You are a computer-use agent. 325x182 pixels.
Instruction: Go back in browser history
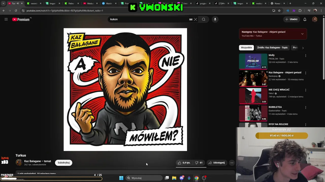pyautogui.click(x=4, y=11)
